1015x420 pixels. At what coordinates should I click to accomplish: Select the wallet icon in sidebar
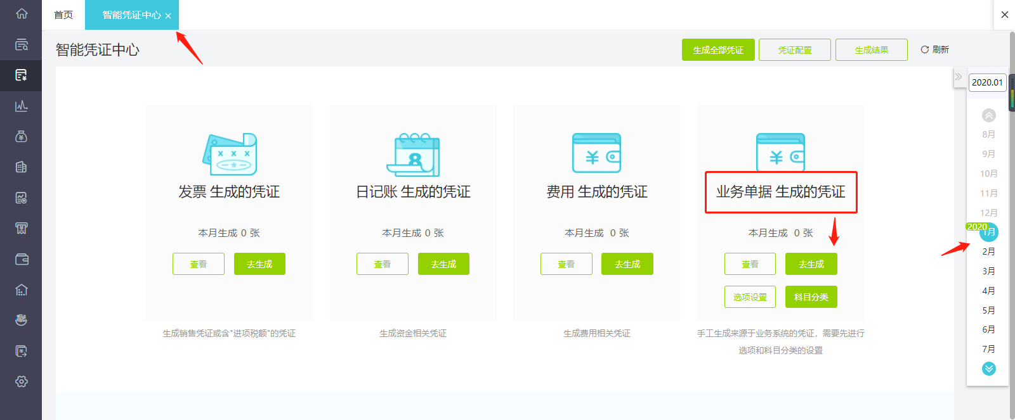pyautogui.click(x=21, y=259)
